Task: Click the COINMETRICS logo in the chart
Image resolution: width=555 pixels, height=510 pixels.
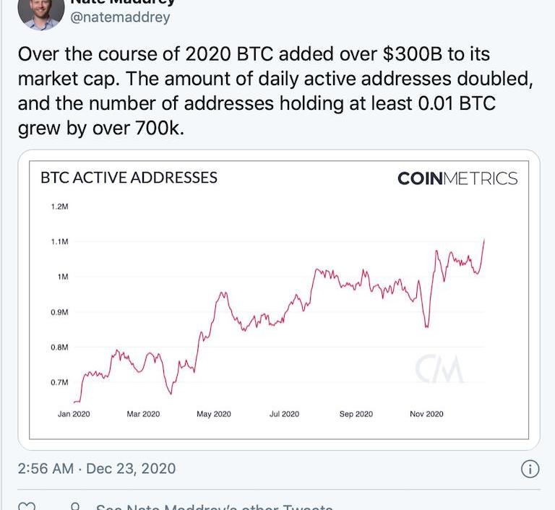Action: tap(457, 178)
